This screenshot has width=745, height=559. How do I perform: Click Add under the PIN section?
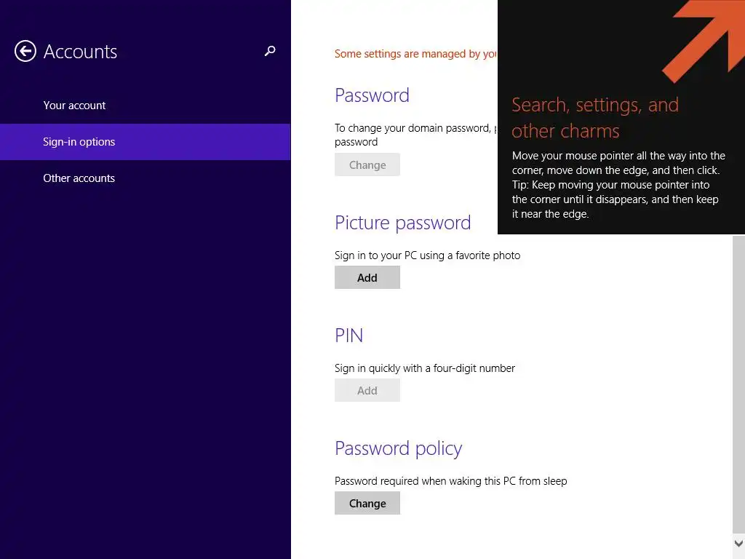[x=367, y=390]
